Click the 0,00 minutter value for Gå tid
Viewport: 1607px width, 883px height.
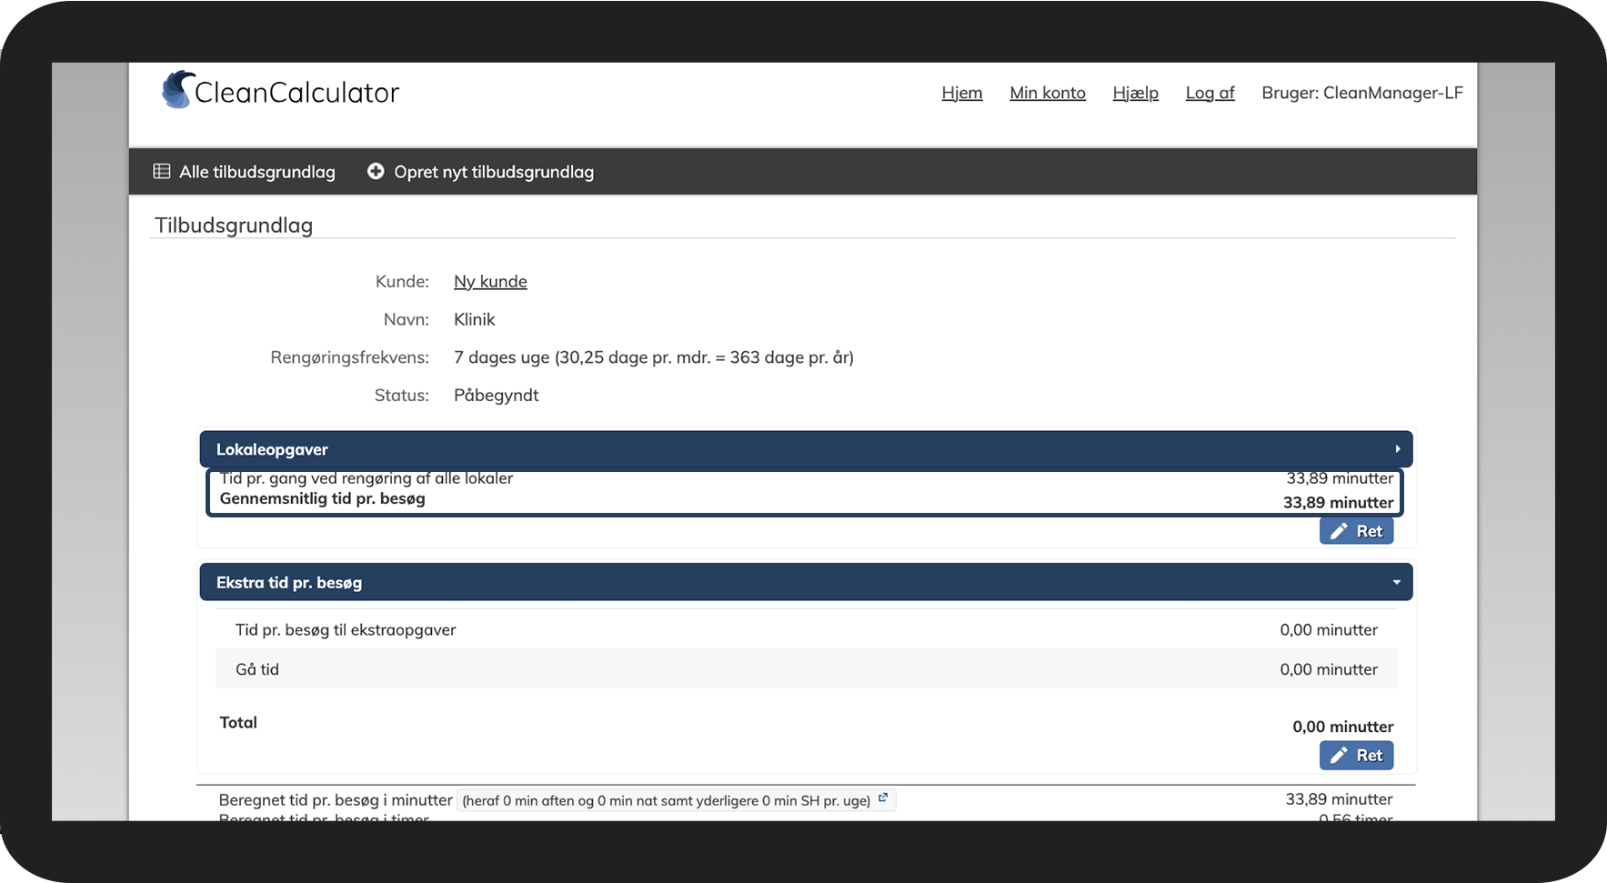click(x=1329, y=669)
